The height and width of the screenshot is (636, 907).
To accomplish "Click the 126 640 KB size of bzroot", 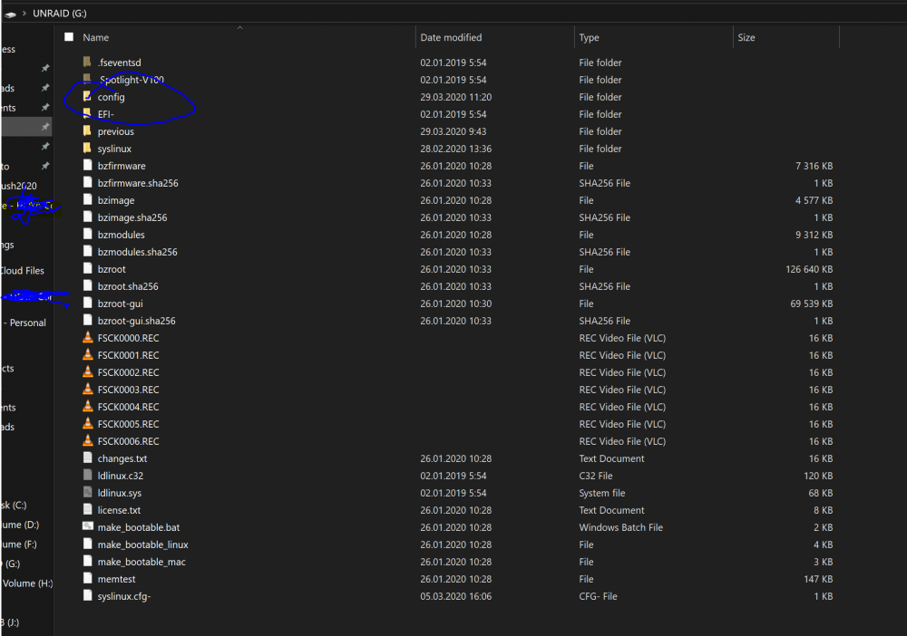I will point(809,269).
